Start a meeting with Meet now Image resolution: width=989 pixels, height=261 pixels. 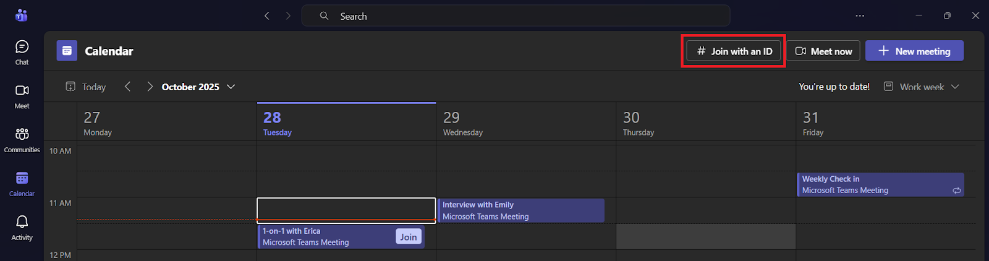823,51
